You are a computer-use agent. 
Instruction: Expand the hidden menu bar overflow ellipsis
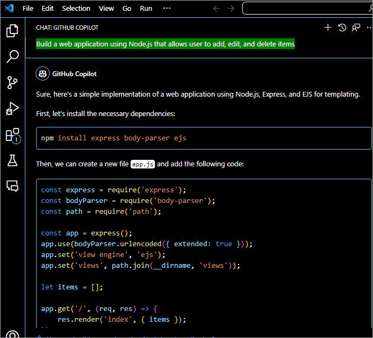click(166, 8)
